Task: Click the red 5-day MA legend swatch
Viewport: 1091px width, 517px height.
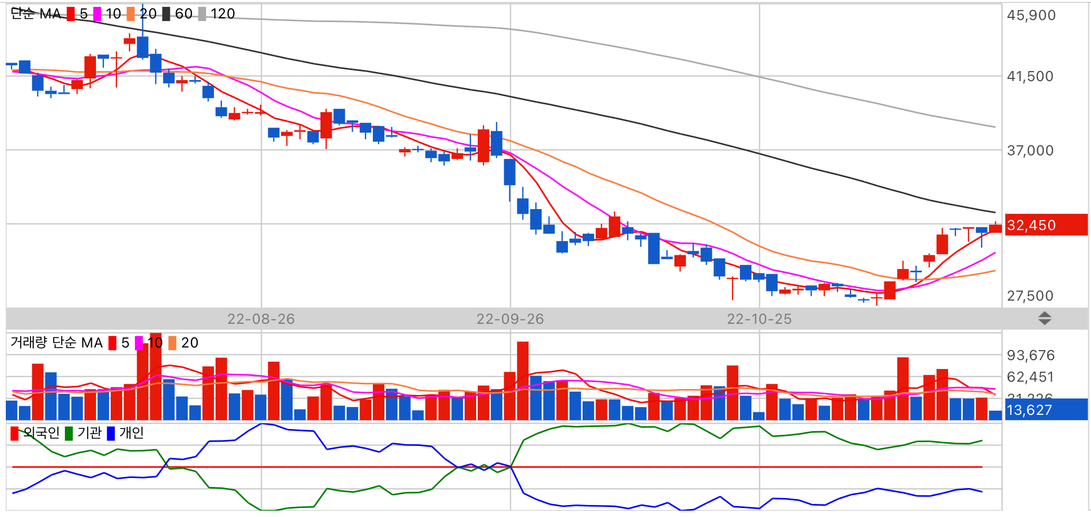Action: 71,14
